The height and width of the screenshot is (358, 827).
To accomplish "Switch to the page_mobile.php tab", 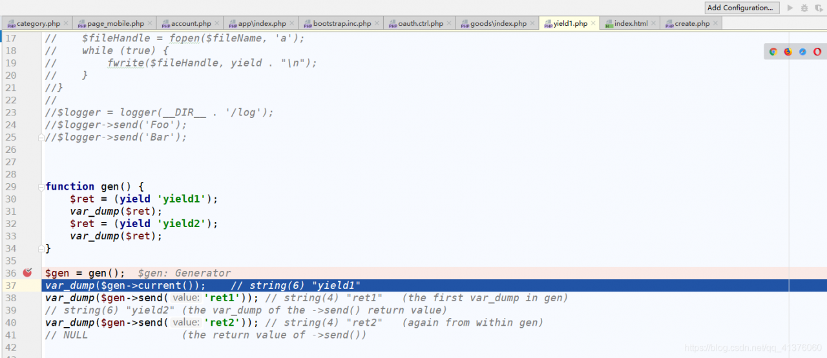I will [115, 23].
